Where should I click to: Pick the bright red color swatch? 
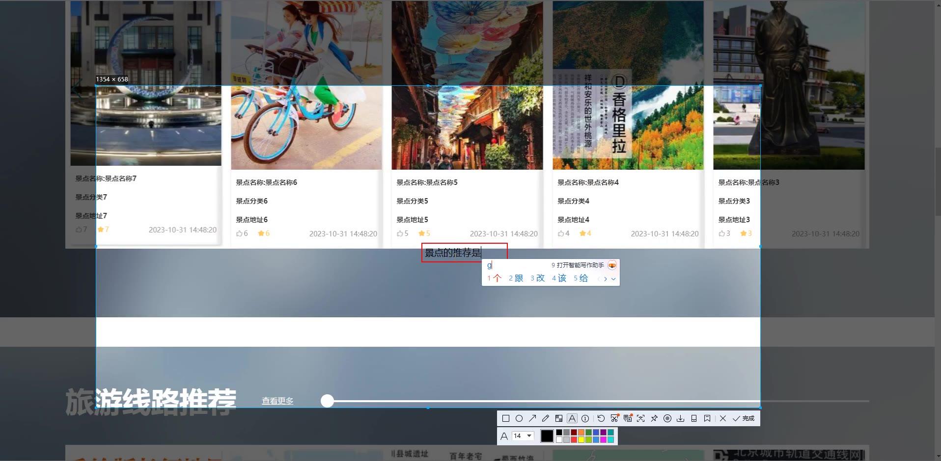click(x=574, y=439)
